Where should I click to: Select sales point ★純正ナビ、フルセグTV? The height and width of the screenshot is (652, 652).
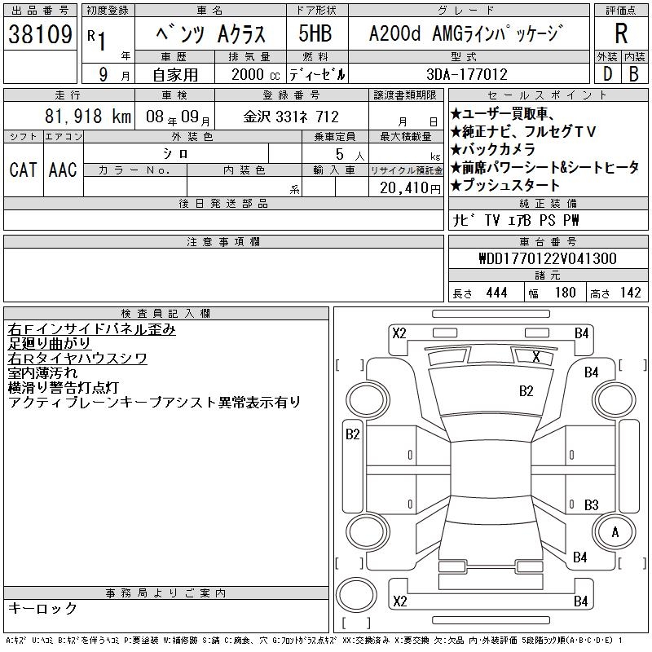pos(523,131)
